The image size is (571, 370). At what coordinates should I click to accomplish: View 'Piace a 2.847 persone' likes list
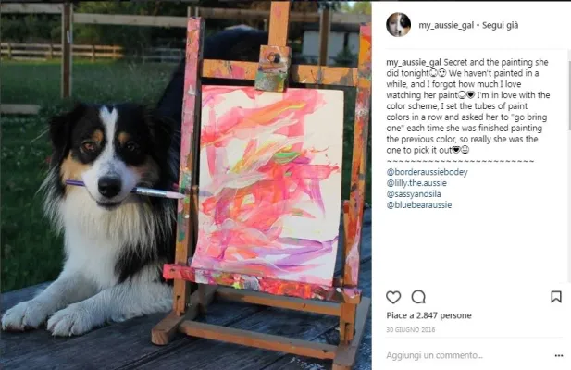click(429, 315)
